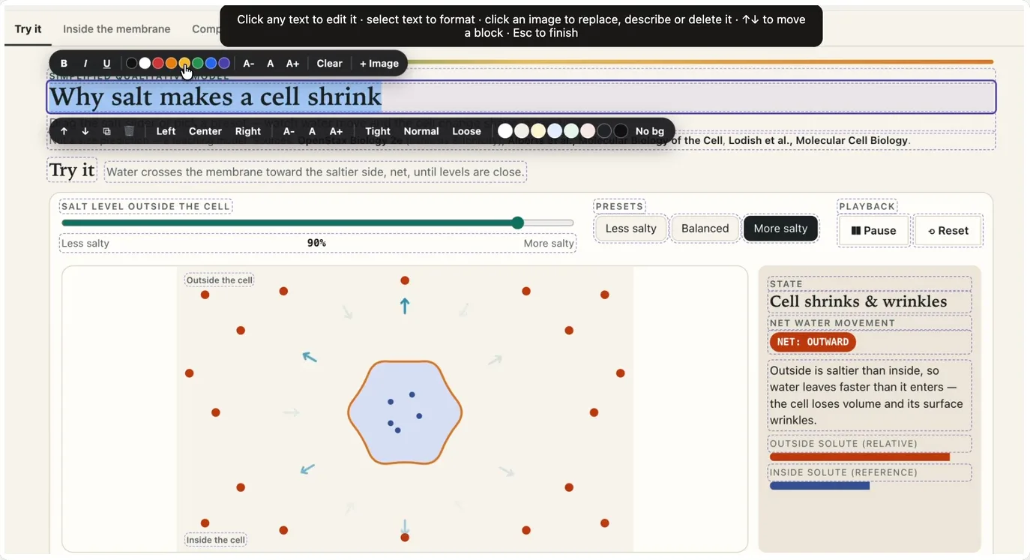Apply italic formatting to the selected text
This screenshot has height=560, width=1030.
(x=85, y=64)
